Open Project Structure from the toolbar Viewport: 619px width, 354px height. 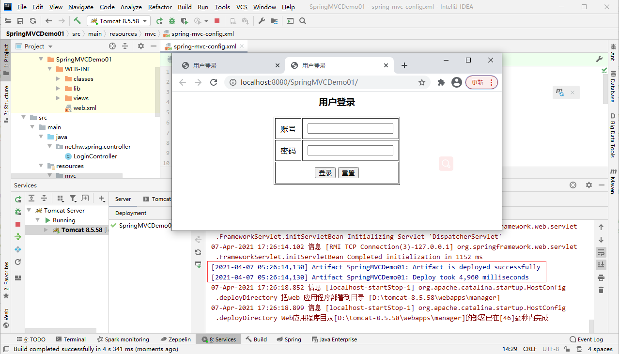(274, 21)
